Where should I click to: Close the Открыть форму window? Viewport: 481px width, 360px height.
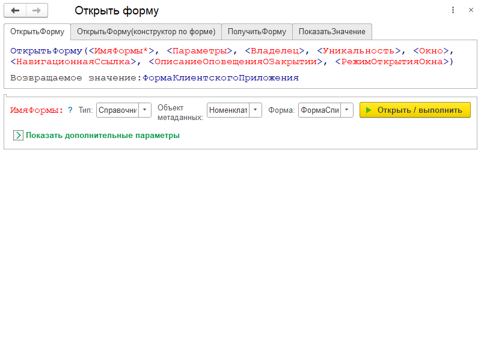click(x=471, y=10)
